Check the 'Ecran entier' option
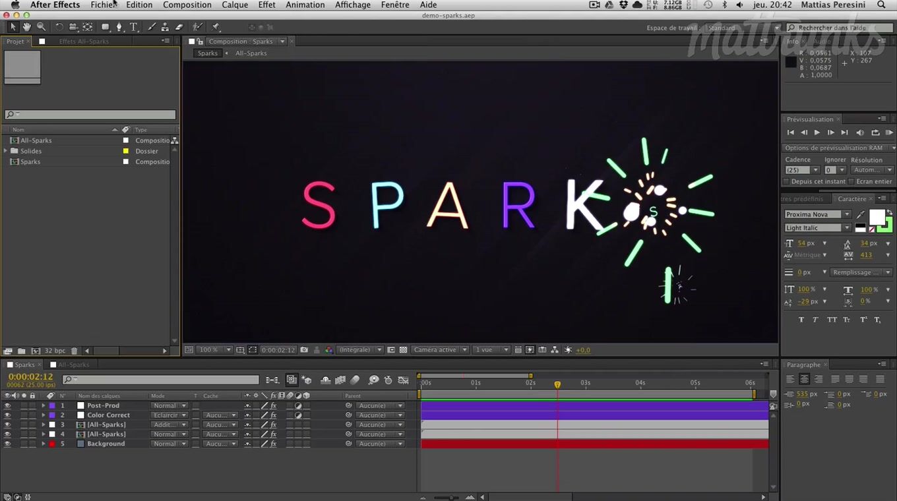 click(x=851, y=181)
